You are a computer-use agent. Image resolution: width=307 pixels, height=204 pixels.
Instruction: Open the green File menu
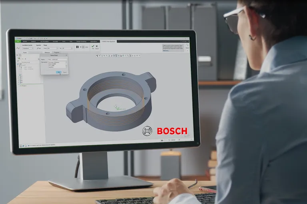pos(18,41)
